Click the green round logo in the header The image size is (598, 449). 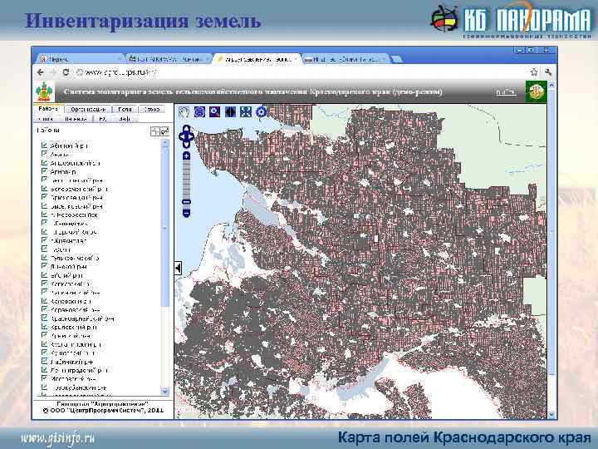(x=536, y=91)
